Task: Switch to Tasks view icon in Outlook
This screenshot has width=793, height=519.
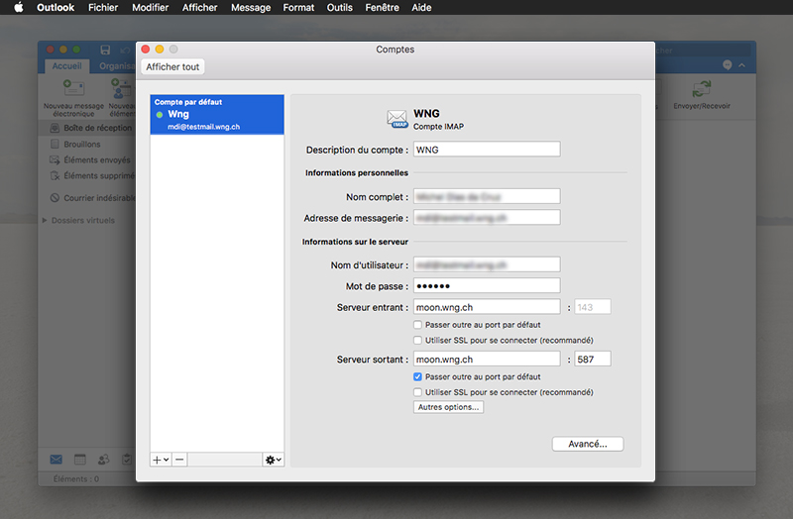Action: click(x=127, y=460)
